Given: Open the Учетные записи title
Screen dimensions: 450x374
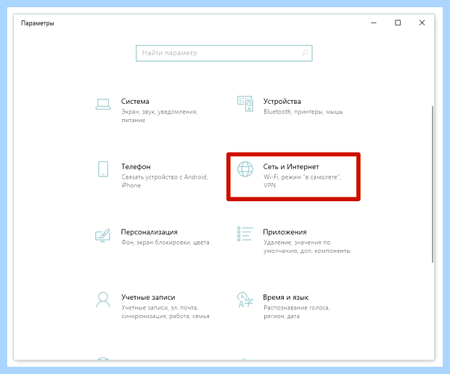Looking at the screenshot, I should click(148, 297).
